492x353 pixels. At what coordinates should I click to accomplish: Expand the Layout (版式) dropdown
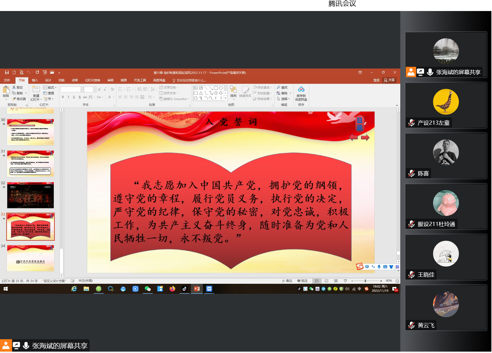coord(50,87)
